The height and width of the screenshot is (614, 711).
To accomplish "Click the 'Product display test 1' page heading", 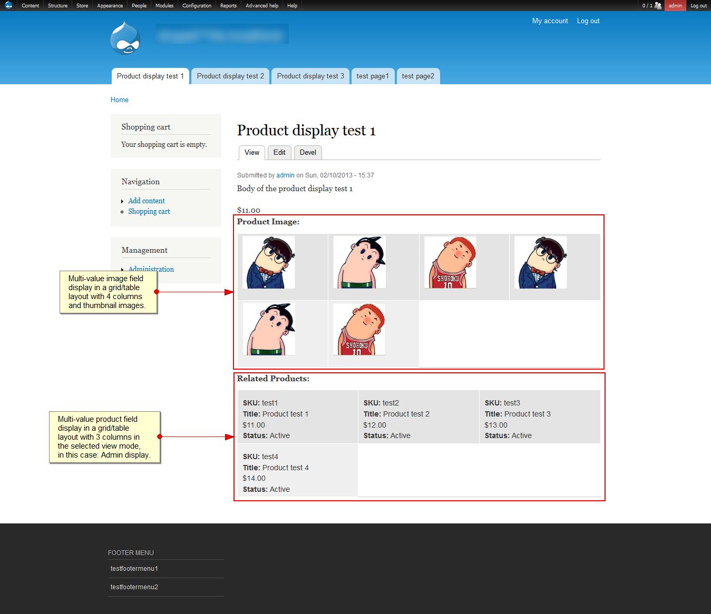I will pyautogui.click(x=306, y=131).
